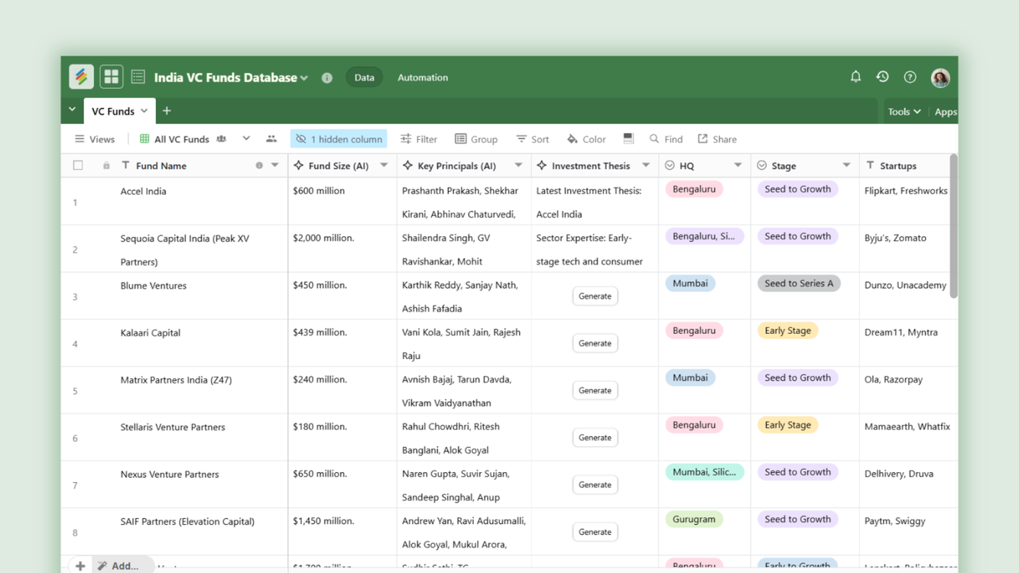The height and width of the screenshot is (573, 1019).
Task: Reveal the 1 hidden column
Action: [339, 138]
